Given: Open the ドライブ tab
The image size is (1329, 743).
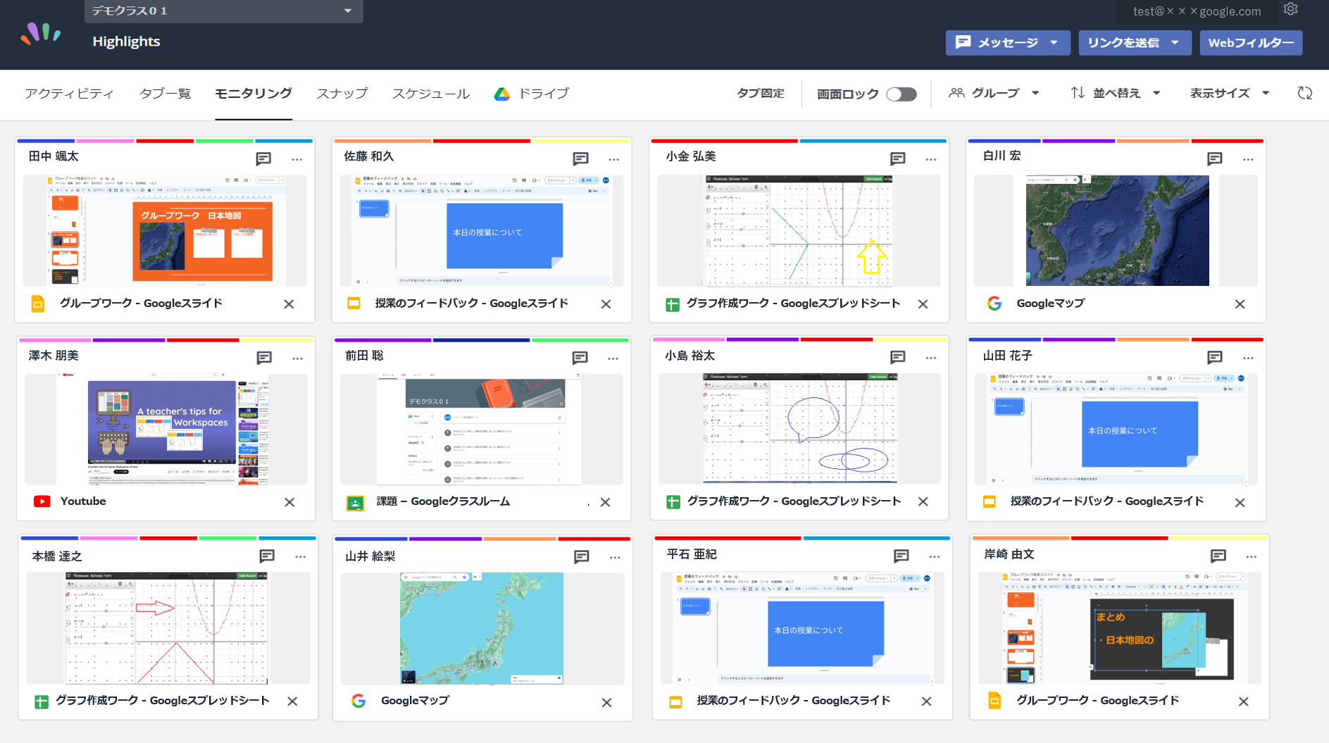Looking at the screenshot, I should [x=532, y=93].
